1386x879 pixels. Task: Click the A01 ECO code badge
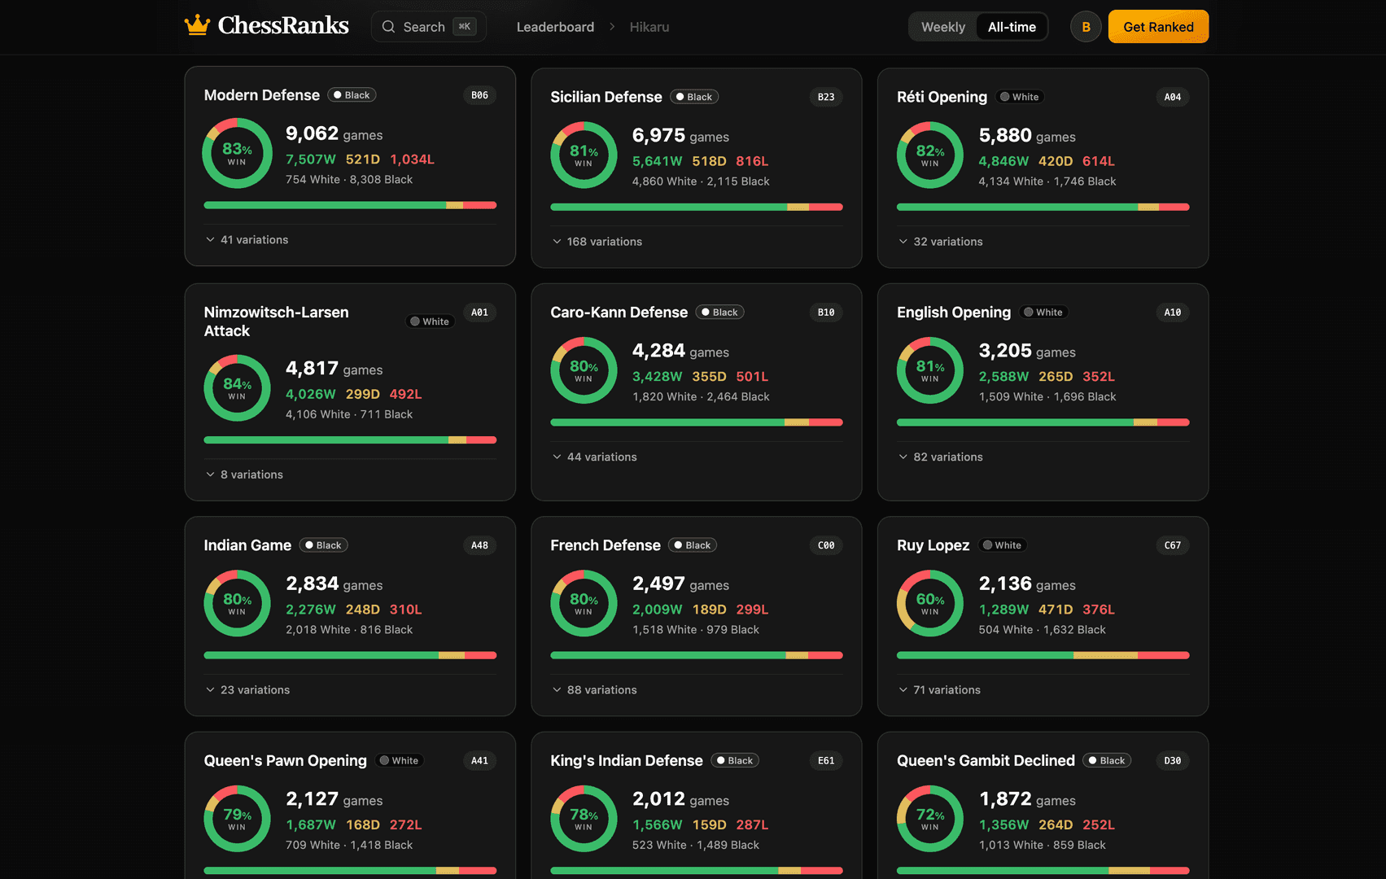tap(479, 313)
